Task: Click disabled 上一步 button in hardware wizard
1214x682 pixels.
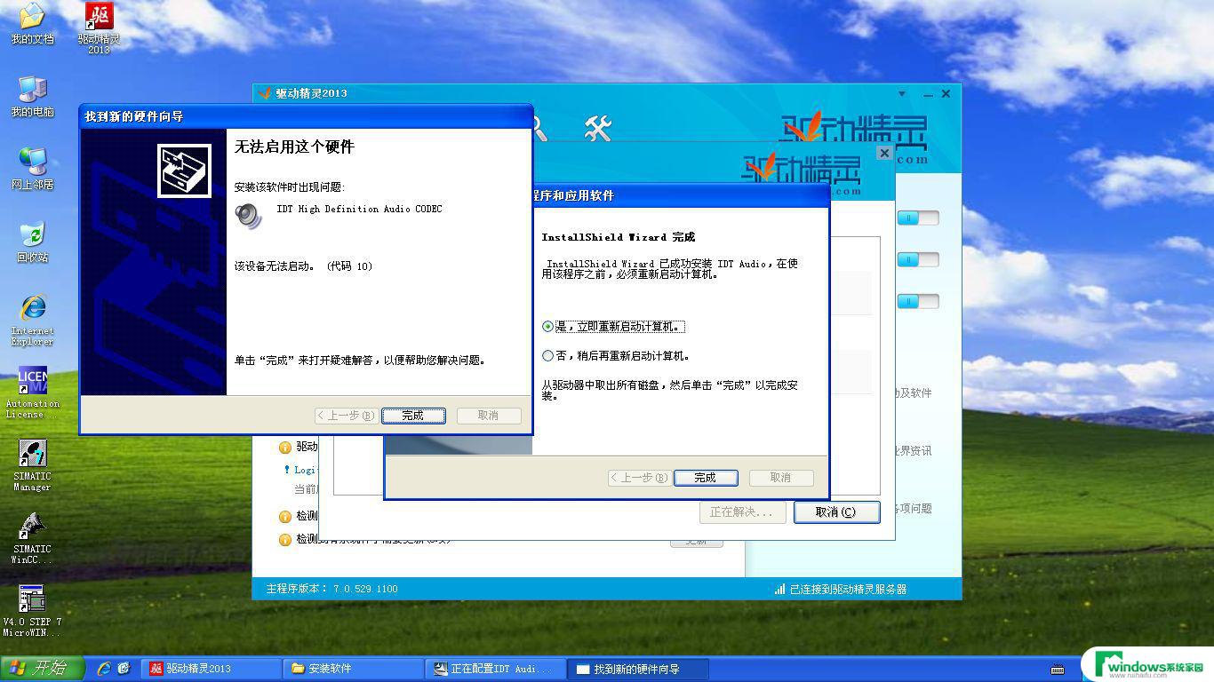Action: (x=345, y=416)
